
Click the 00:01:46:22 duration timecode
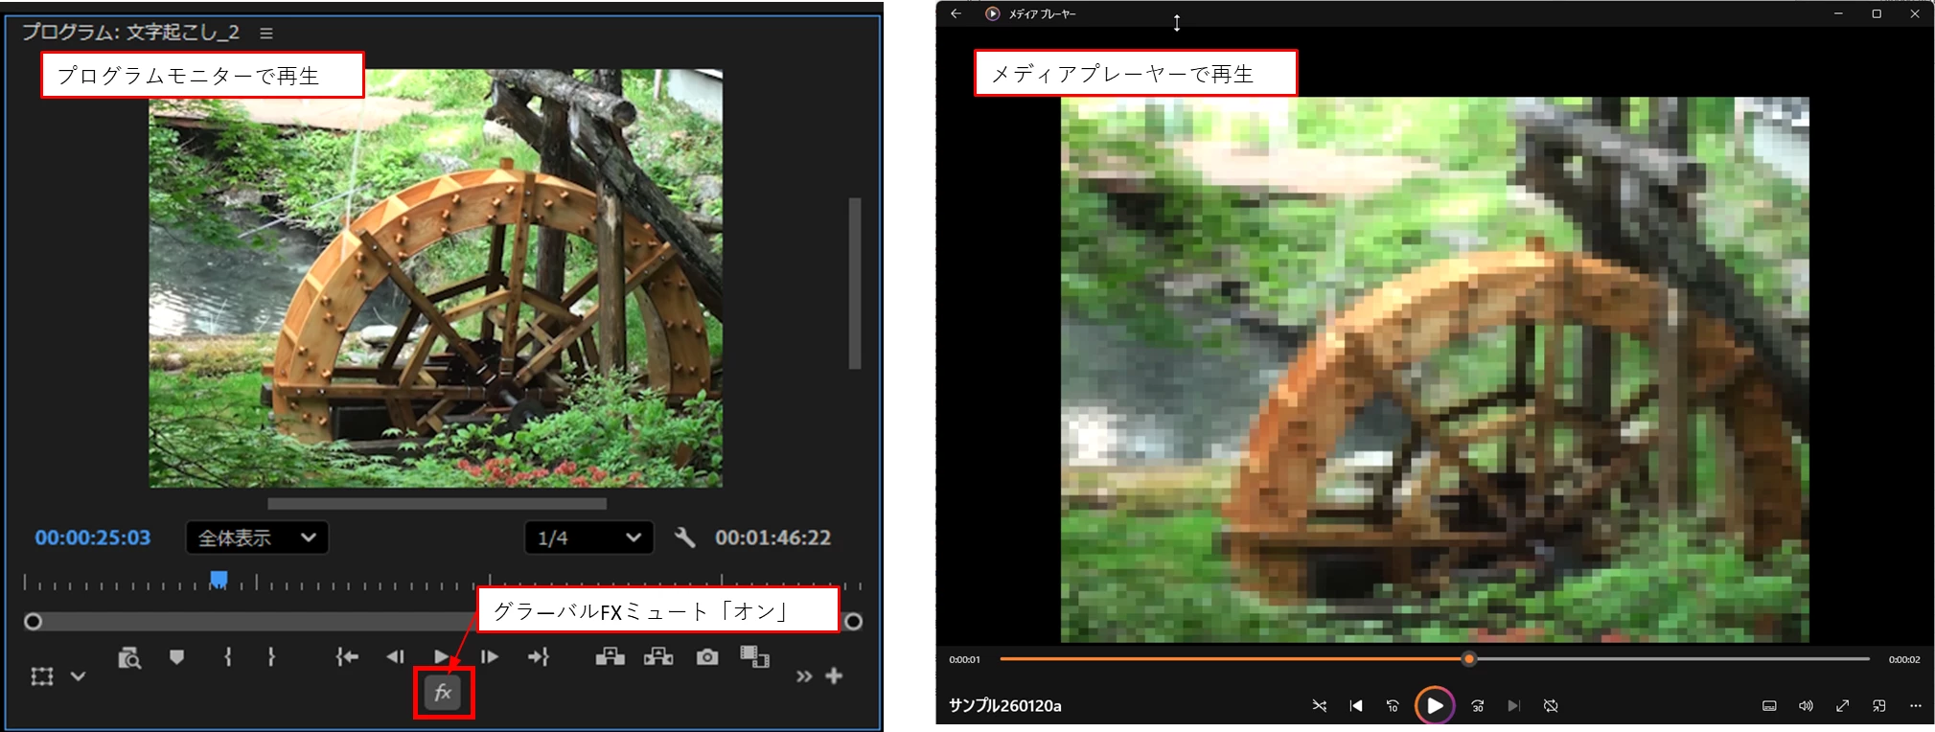772,538
